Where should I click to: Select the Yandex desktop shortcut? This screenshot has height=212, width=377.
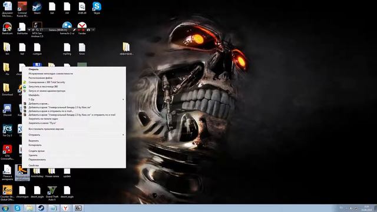pos(82,28)
